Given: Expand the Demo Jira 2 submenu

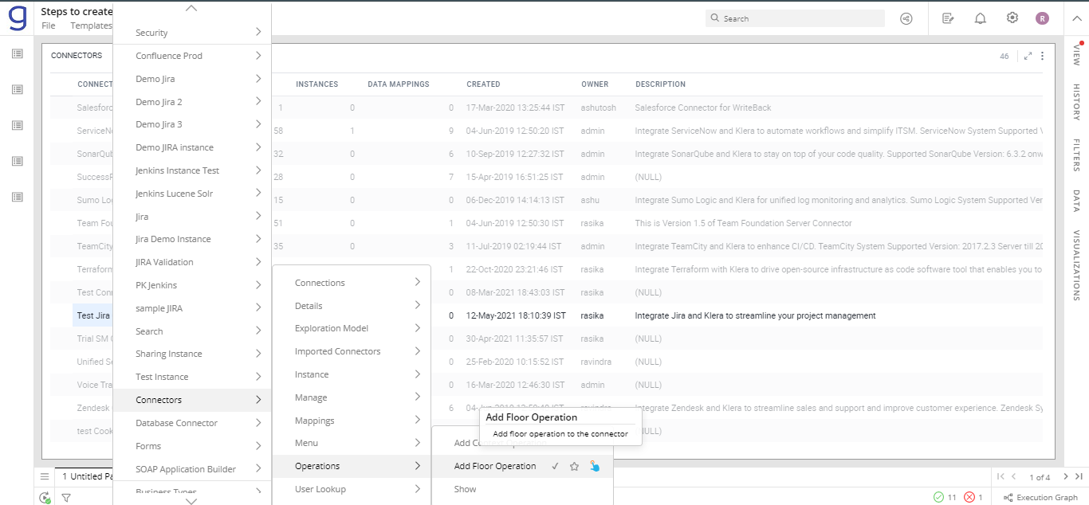Looking at the screenshot, I should click(x=258, y=102).
